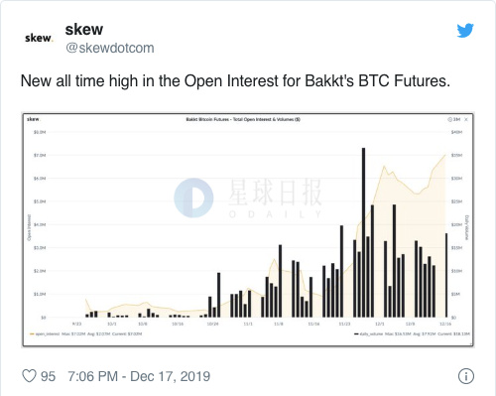The image size is (496, 396).
Task: Open the 3M time range selector
Action: coord(456,119)
